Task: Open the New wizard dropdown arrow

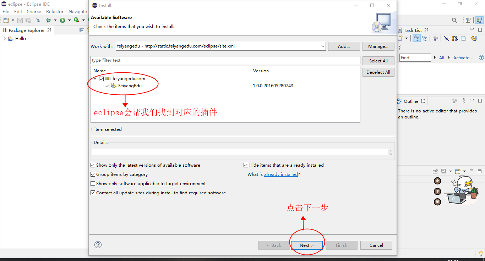Action: click(13, 20)
